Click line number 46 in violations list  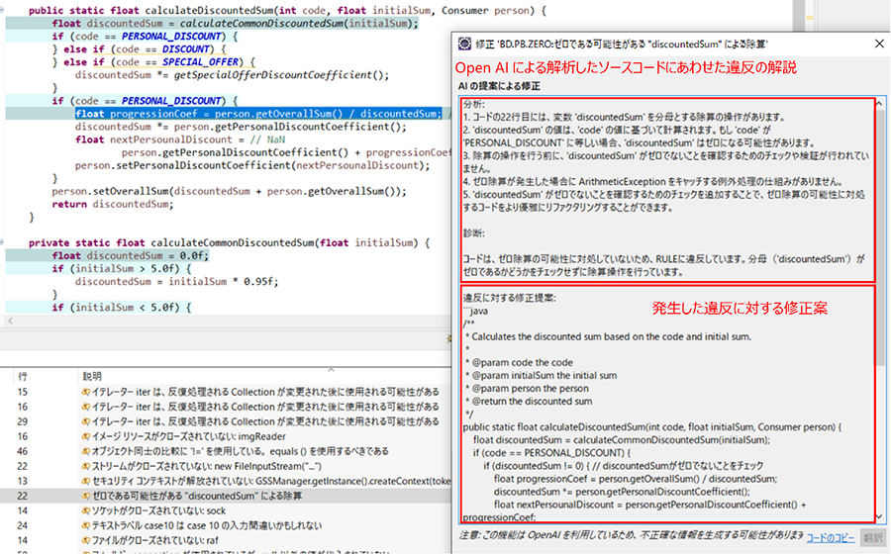tap(23, 451)
